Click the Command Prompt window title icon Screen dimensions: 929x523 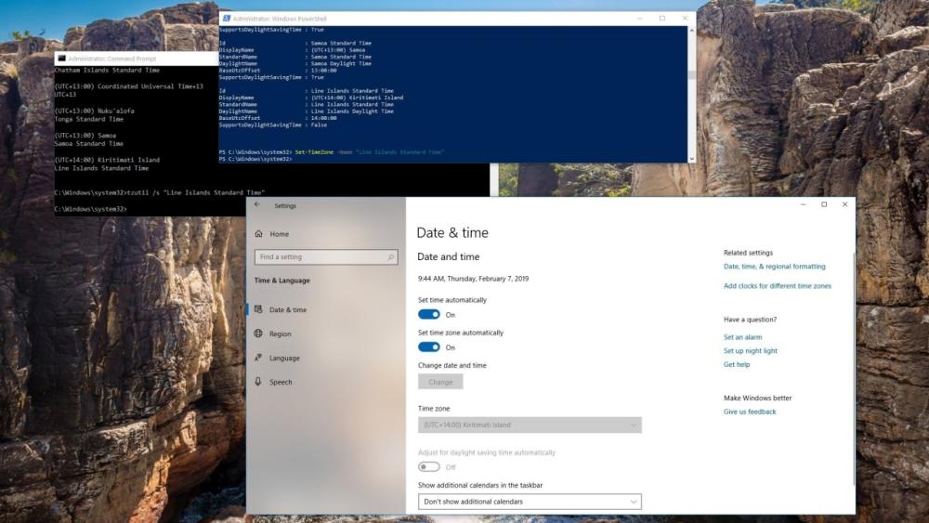click(x=61, y=59)
